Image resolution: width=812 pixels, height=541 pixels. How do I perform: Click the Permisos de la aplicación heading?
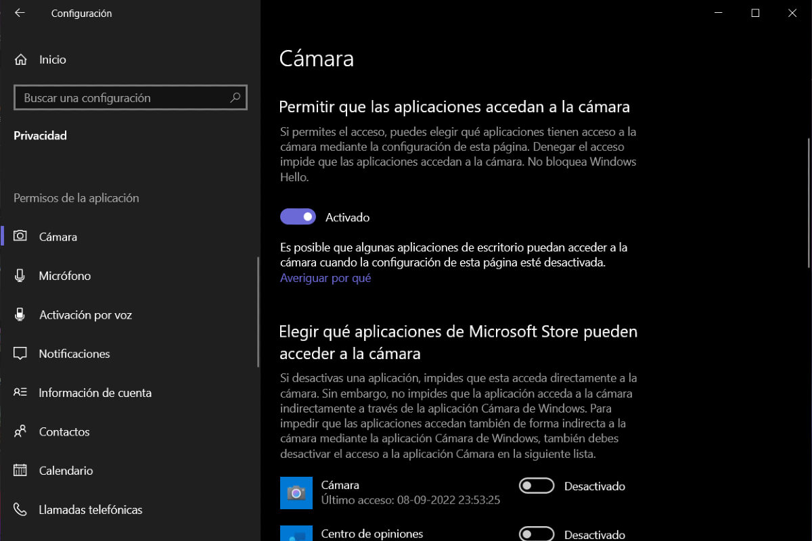(76, 198)
